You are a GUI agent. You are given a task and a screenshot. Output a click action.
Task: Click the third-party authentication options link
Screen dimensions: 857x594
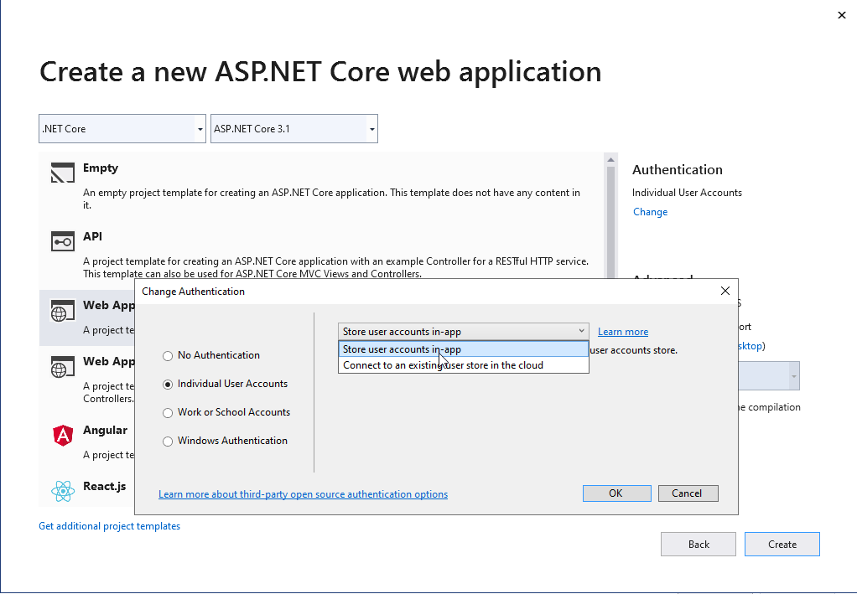tap(303, 494)
